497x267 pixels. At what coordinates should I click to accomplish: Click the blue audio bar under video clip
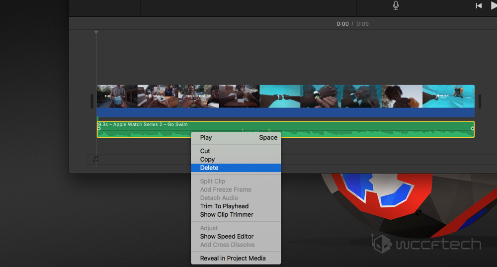(x=285, y=112)
